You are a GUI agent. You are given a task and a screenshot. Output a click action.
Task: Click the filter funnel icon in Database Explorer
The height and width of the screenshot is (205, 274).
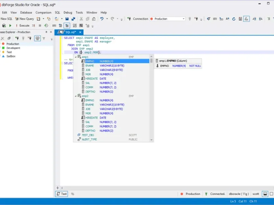click(x=44, y=39)
